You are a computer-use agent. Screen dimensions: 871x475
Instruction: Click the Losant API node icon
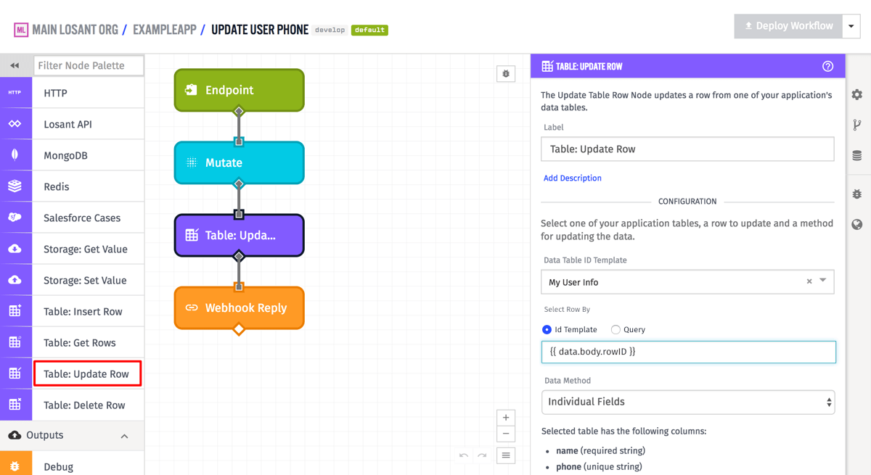[15, 124]
